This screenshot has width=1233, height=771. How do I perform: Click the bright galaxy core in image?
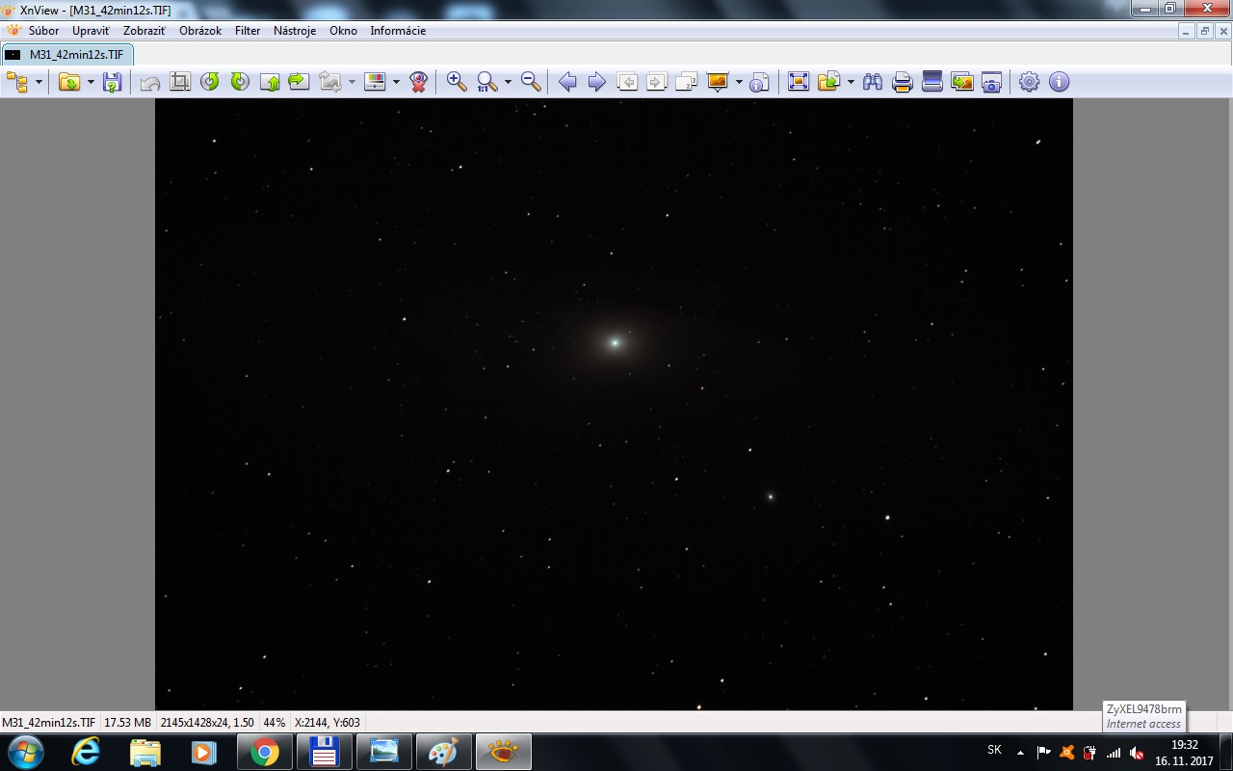pyautogui.click(x=615, y=342)
